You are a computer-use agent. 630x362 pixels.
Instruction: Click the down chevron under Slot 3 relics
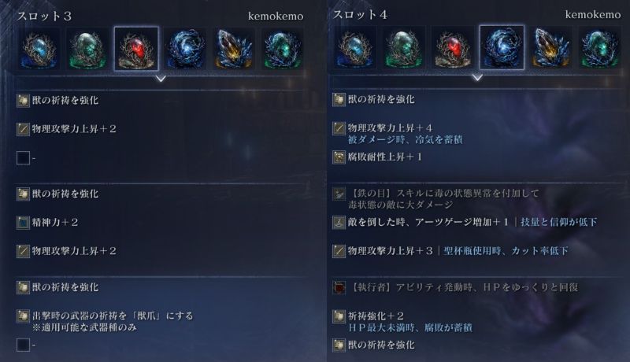point(161,79)
